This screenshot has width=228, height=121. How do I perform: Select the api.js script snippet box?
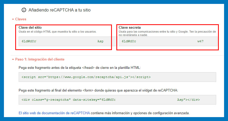point(117,77)
